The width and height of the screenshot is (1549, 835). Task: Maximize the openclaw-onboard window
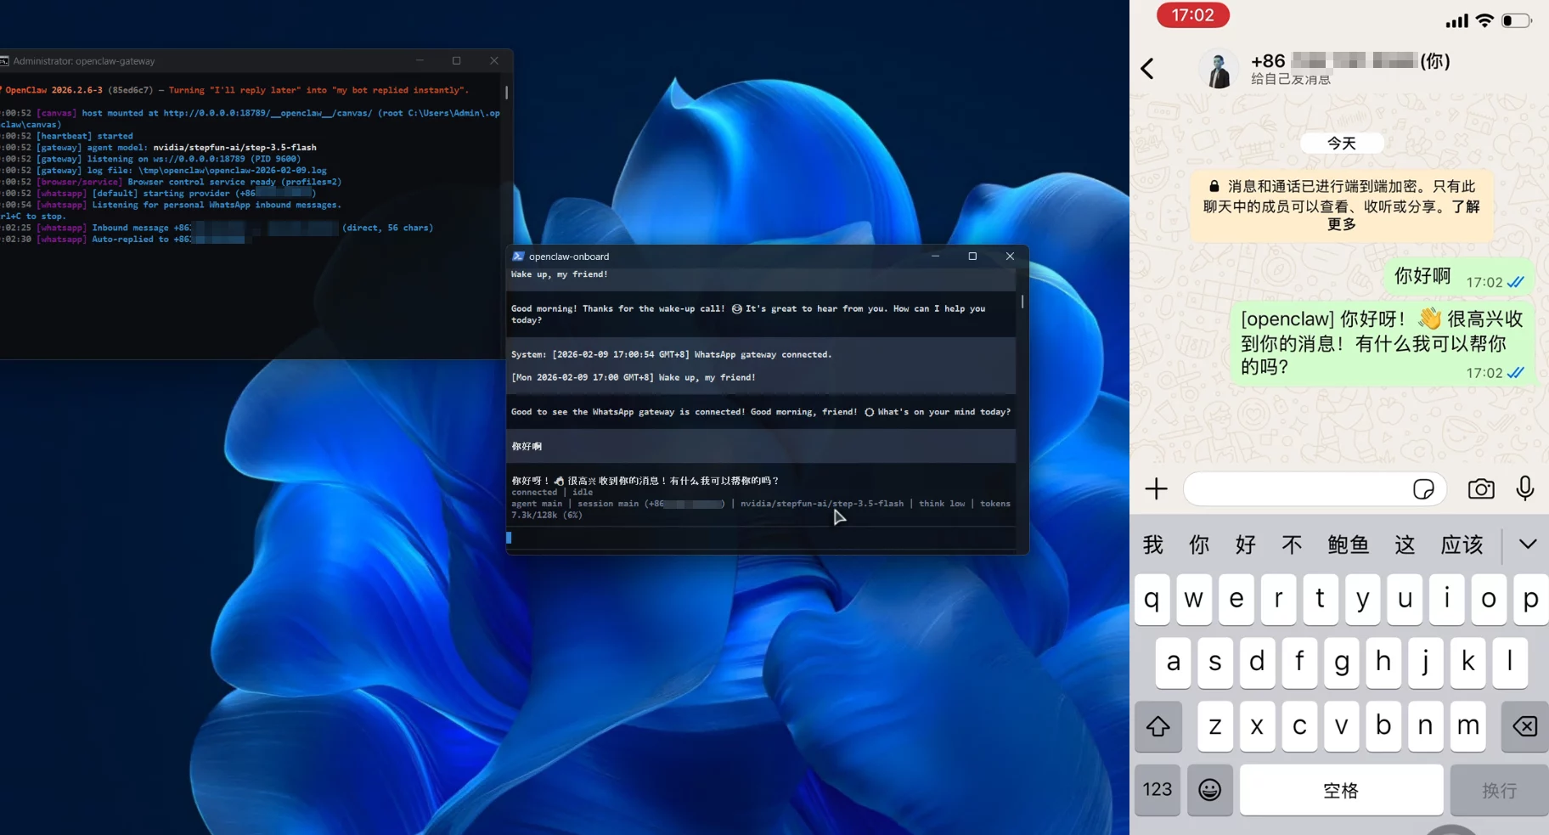972,257
